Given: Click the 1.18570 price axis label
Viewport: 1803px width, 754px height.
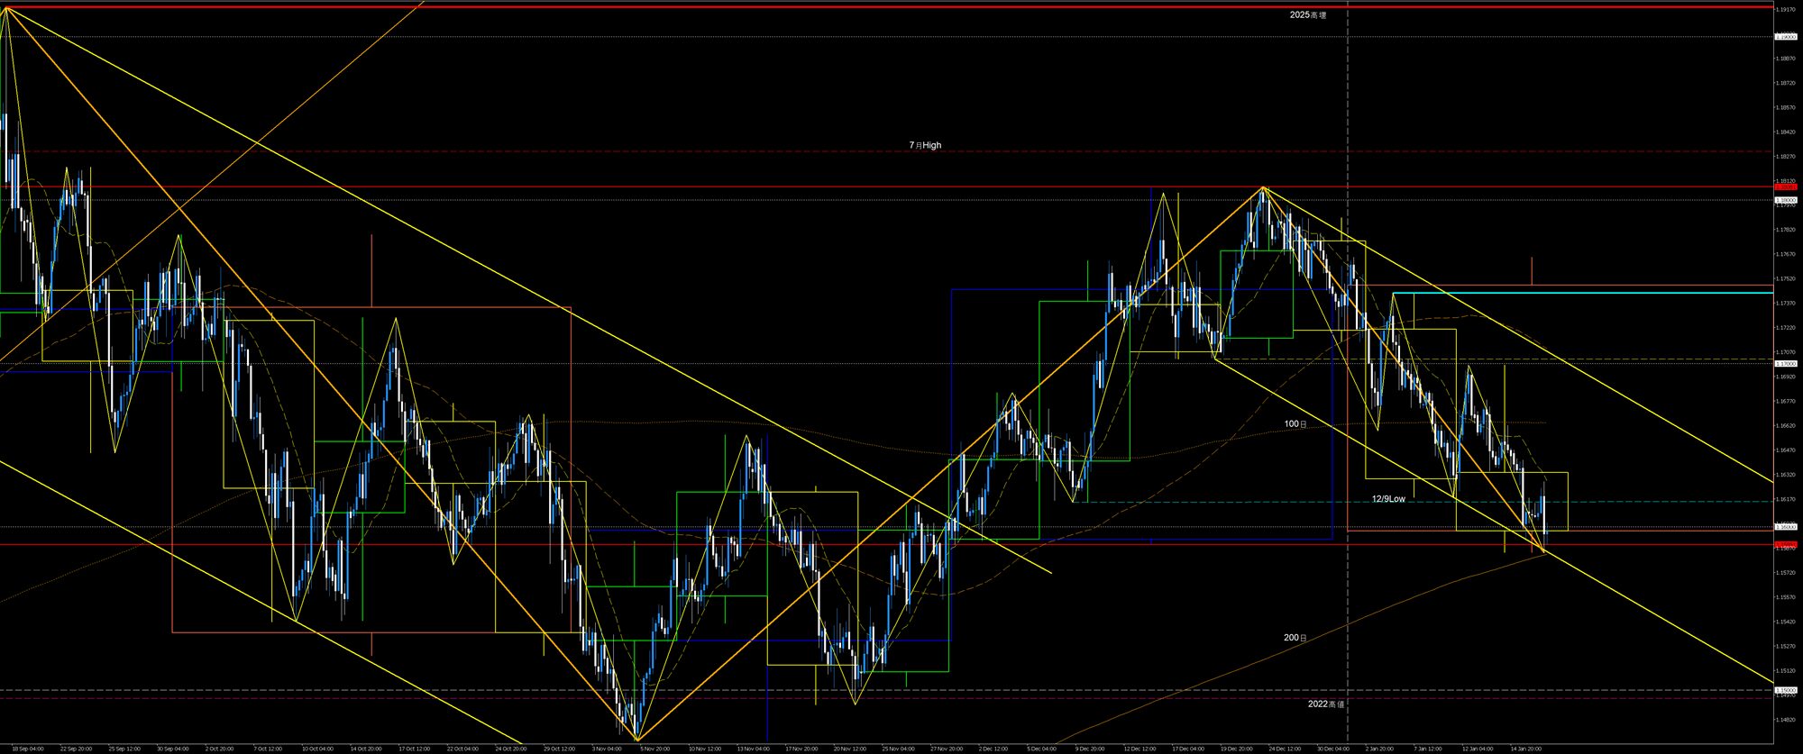Looking at the screenshot, I should tap(1784, 108).
